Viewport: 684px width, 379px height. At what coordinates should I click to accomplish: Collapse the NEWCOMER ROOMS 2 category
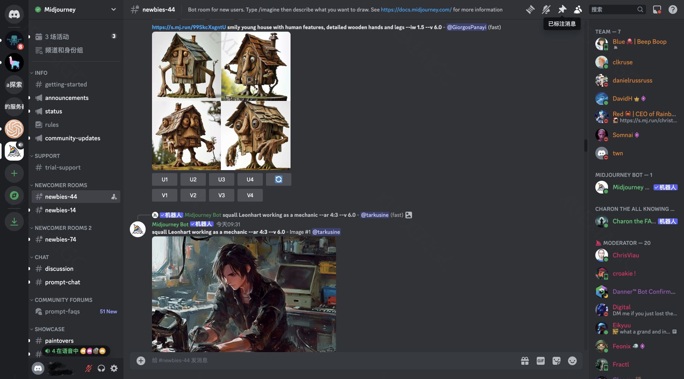click(61, 228)
